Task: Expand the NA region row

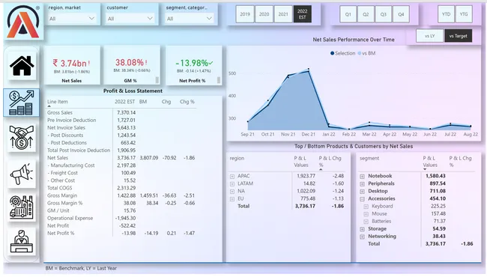Action: point(232,192)
